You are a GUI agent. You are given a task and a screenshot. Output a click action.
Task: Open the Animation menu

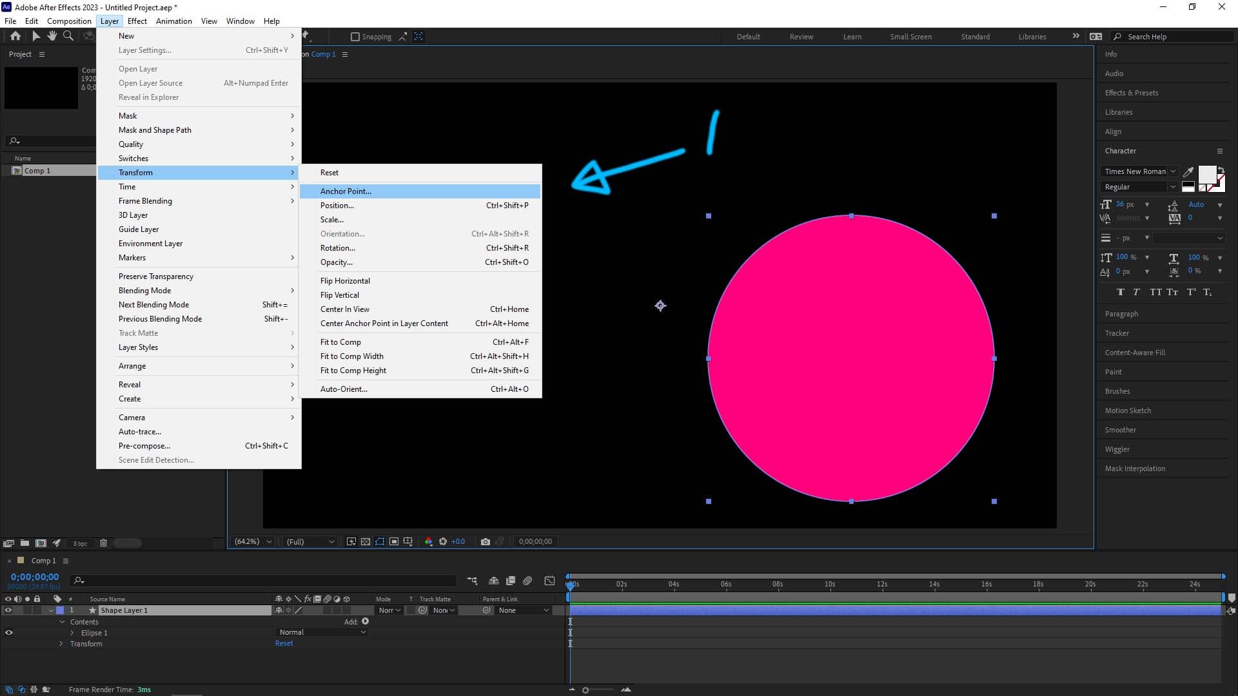173,21
